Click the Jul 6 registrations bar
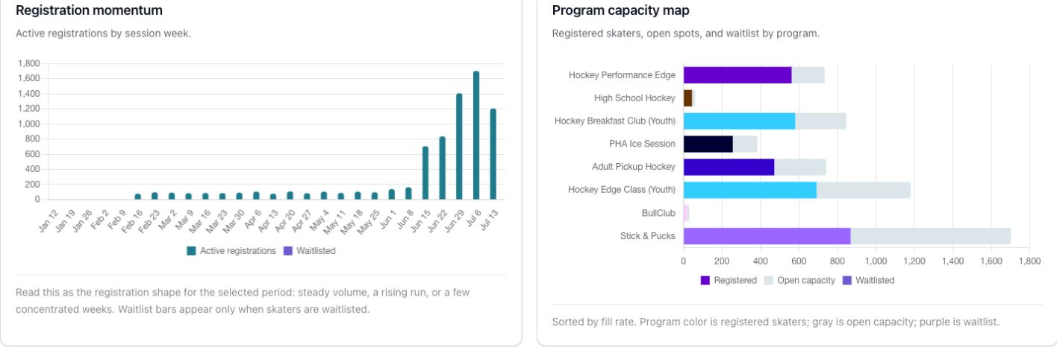Viewport: 1057px width, 347px height. [x=476, y=136]
